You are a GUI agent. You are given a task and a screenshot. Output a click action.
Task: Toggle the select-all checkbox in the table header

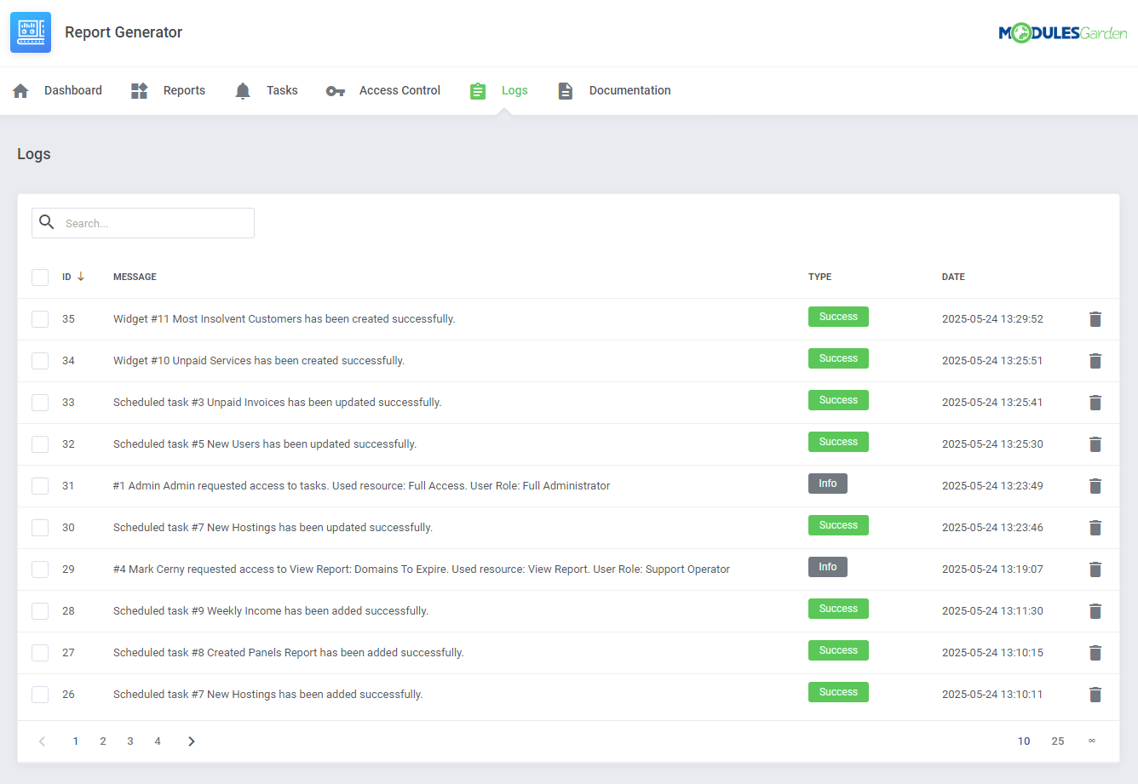click(x=40, y=277)
